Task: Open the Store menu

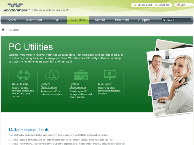Action: point(12,20)
